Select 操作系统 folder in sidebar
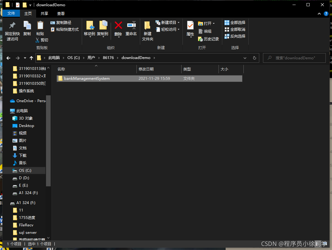Screen dimensions: 332x250 pos(24,91)
